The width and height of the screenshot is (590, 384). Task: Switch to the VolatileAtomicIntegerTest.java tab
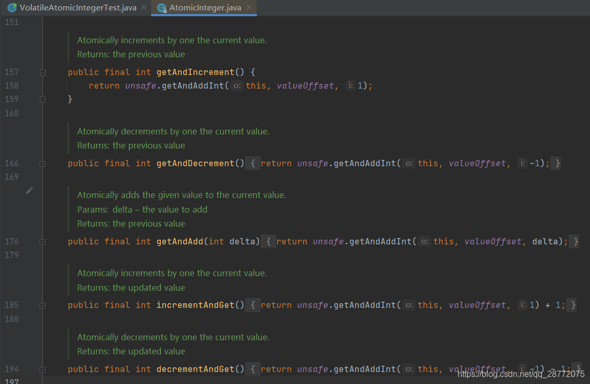point(78,7)
